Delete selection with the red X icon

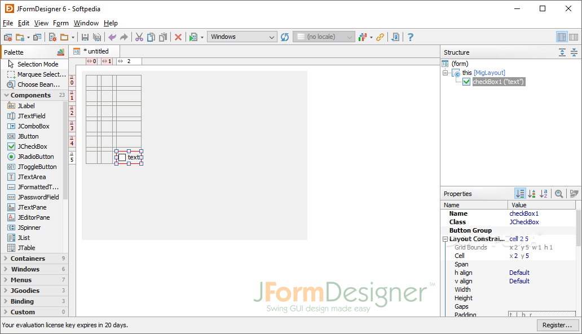178,37
